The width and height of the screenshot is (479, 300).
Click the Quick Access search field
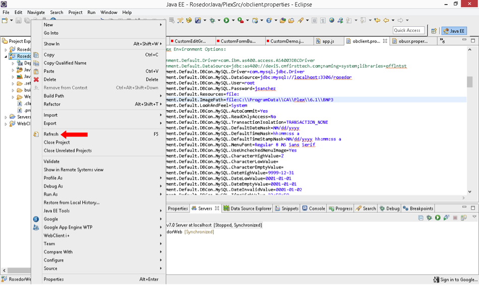[x=407, y=31]
